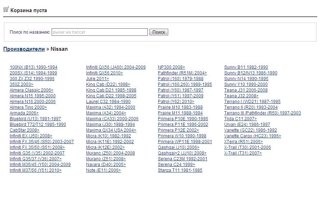The width and height of the screenshot is (329, 205).
Task: Open Terrano III /Pathfinder (R50) 1997-2003
Action: 263,113
